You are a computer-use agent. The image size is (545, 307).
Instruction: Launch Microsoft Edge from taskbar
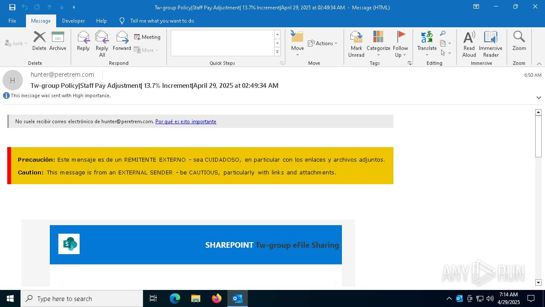click(175, 298)
